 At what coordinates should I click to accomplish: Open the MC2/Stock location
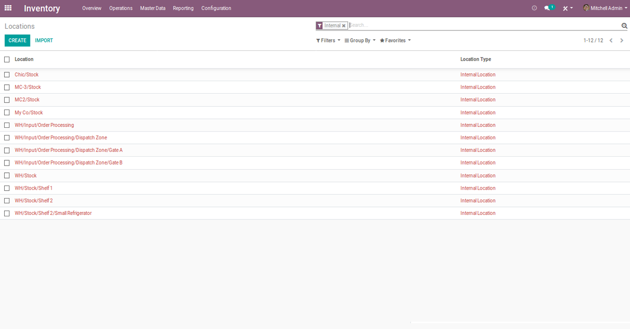pyautogui.click(x=27, y=100)
